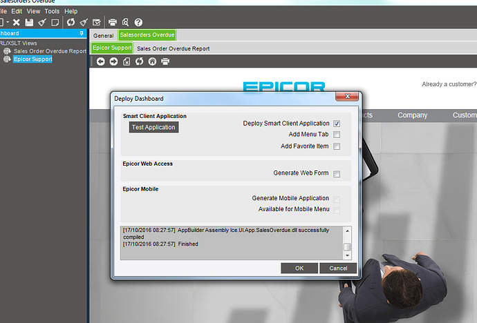The height and width of the screenshot is (323, 477).
Task: Go to Home in browser toolbar
Action: pyautogui.click(x=152, y=61)
